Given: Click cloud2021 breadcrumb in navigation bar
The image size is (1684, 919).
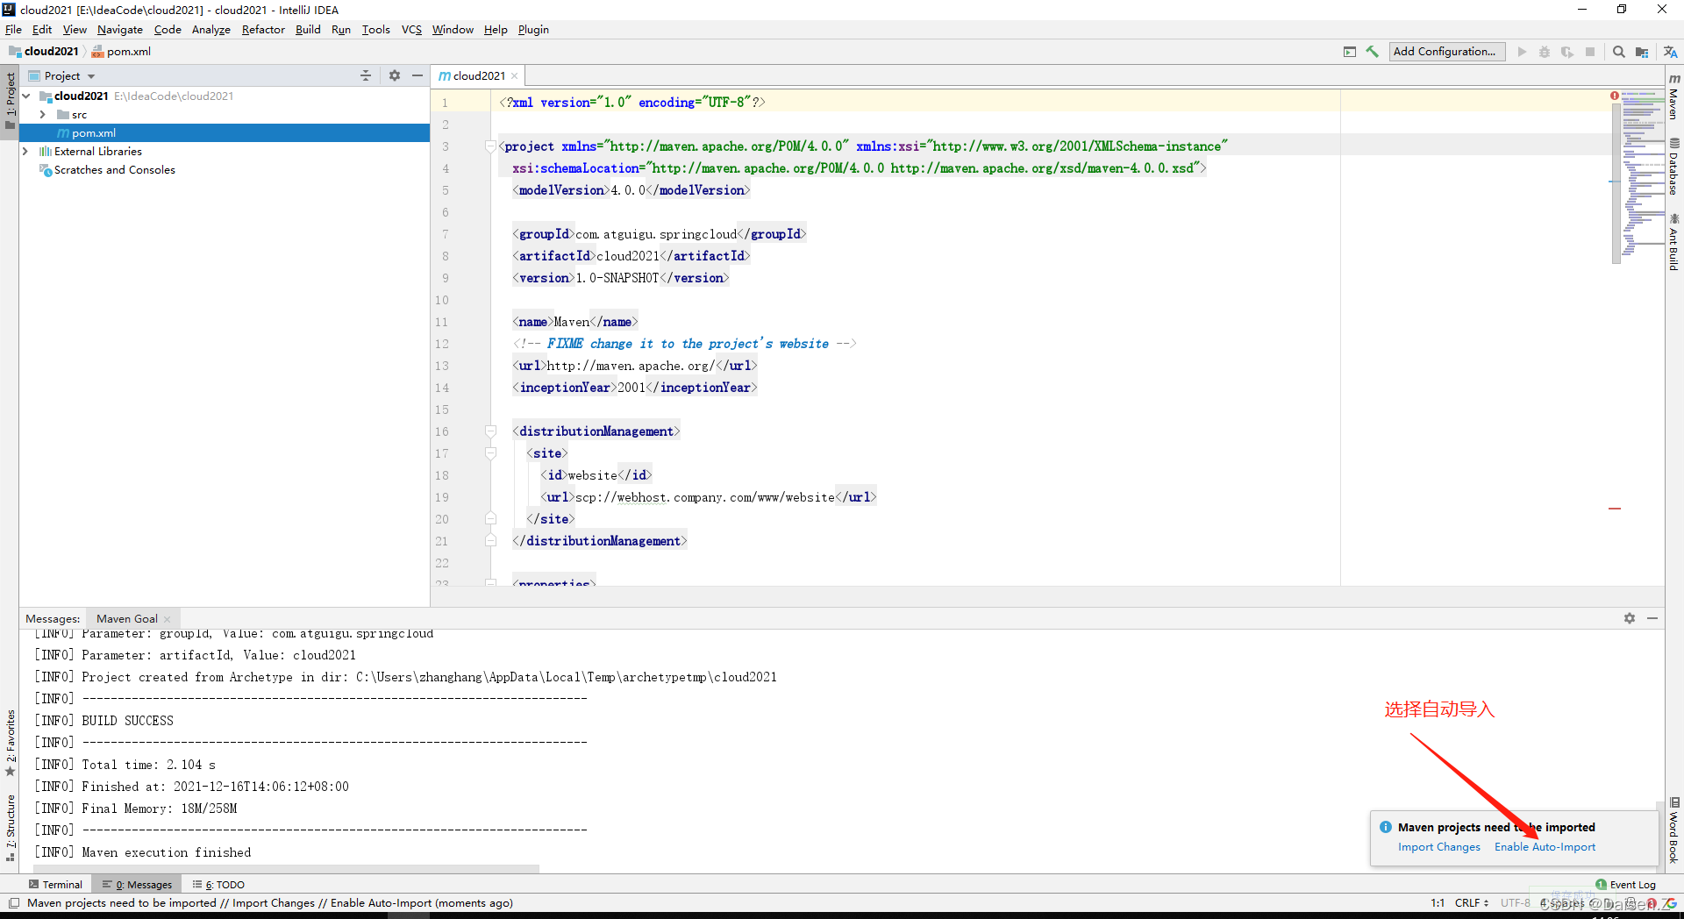Looking at the screenshot, I should click(x=44, y=52).
